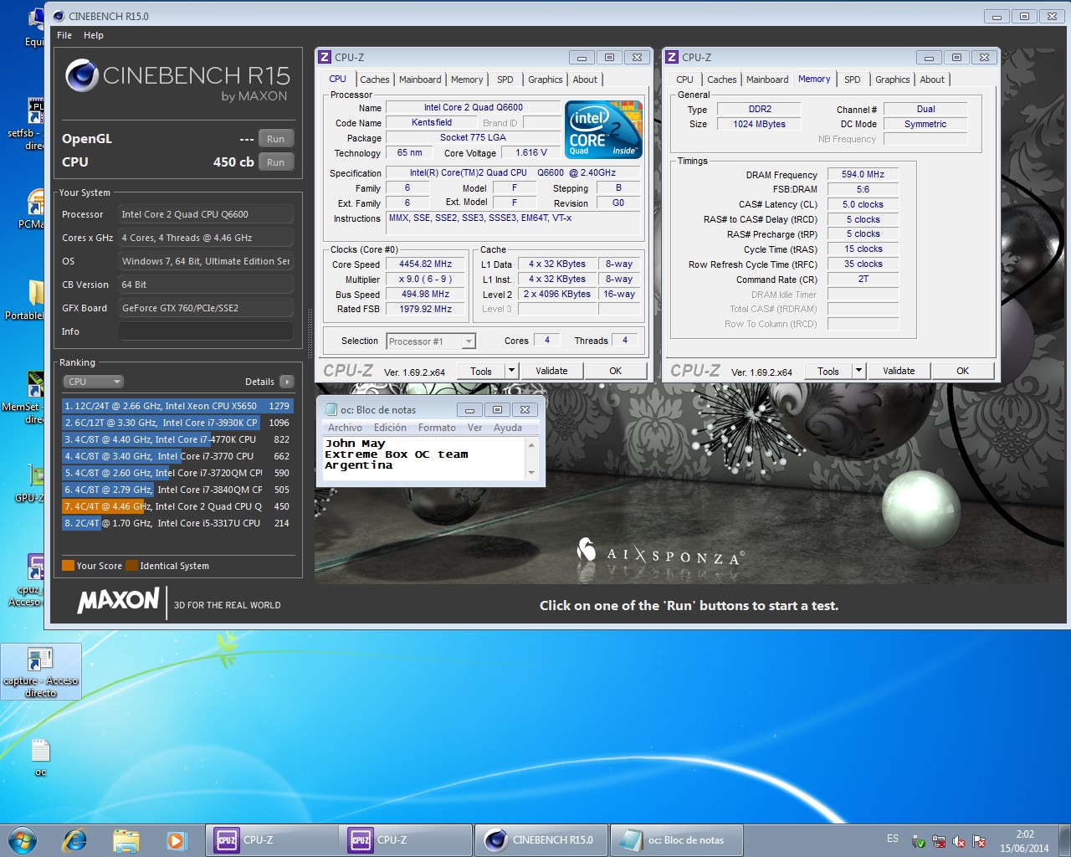
Task: Select ranking row Core i7-3720QM
Action: point(177,473)
